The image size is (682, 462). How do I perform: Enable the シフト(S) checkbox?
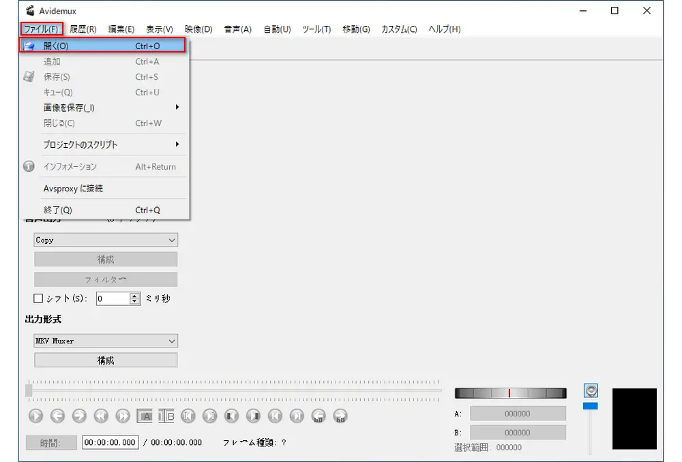[38, 298]
